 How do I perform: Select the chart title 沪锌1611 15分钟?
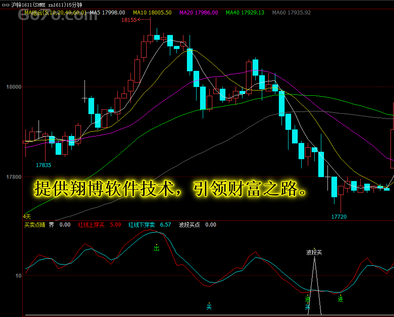point(46,5)
